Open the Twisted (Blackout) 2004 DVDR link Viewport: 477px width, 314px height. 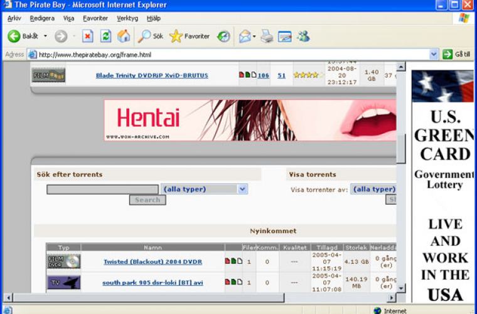coord(153,262)
